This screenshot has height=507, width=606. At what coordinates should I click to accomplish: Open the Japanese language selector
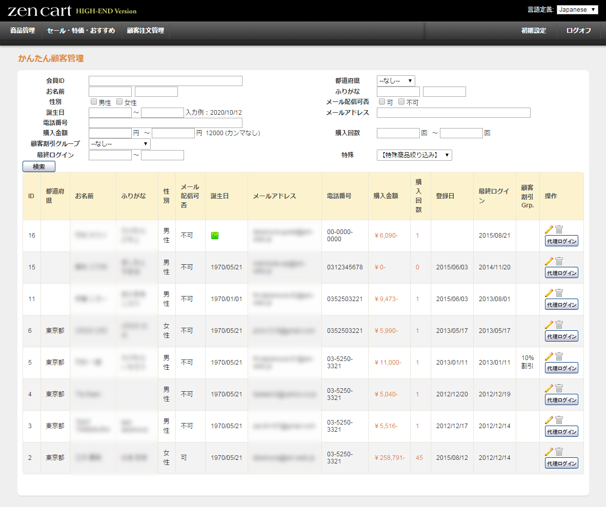(577, 10)
